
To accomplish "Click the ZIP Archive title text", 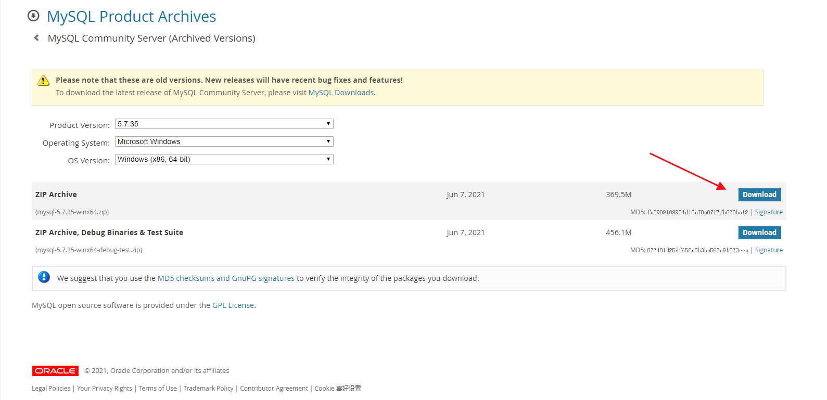I will point(56,195).
